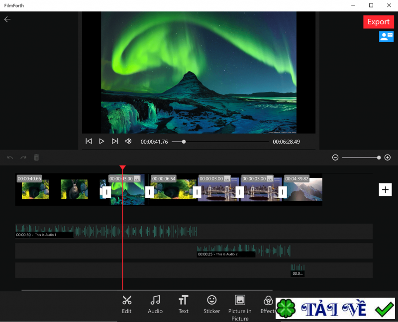Image resolution: width=398 pixels, height=322 pixels.
Task: Click the playback progress slider handle
Action: click(x=184, y=142)
